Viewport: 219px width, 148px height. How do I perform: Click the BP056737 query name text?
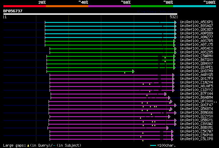(x=13, y=11)
